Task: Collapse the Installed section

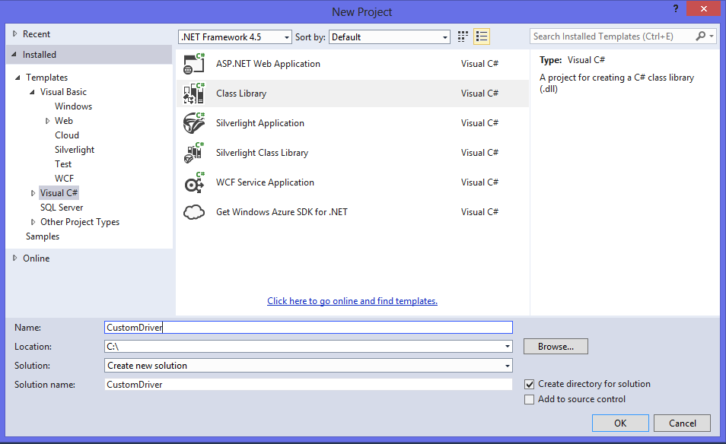Action: [x=14, y=55]
